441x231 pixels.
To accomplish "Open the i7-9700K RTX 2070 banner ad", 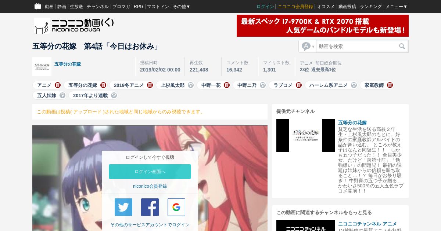I will coord(323,26).
